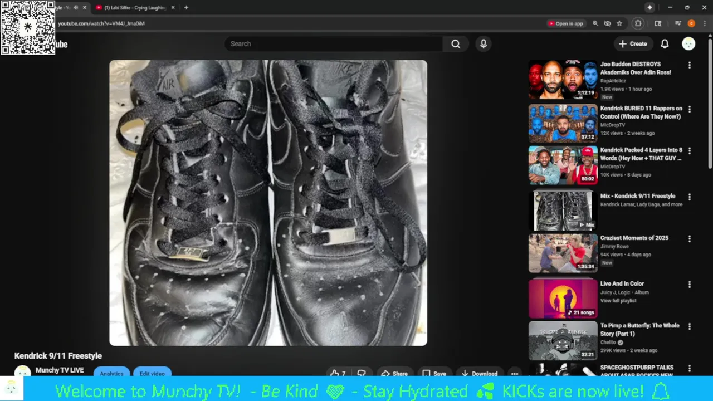Open the browser extensions puzzle icon
This screenshot has height=401, width=713.
[638, 23]
